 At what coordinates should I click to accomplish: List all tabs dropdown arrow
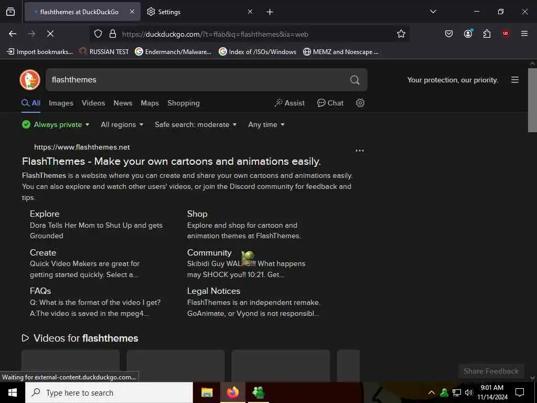point(433,12)
